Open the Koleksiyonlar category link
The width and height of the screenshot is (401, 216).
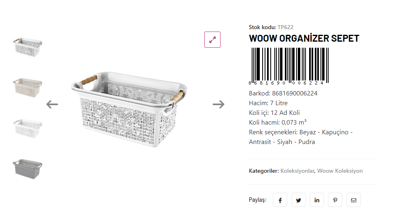[x=297, y=171]
